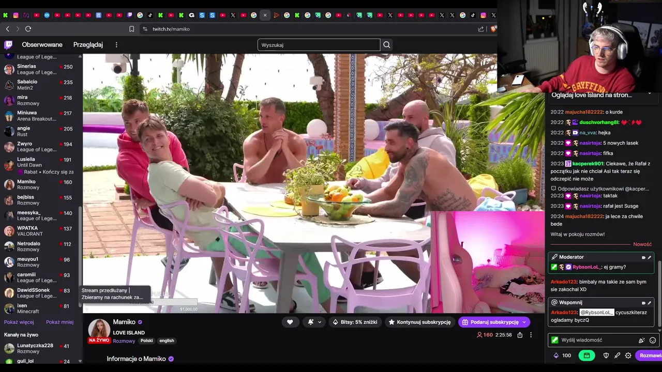
Task: Click the tag icon on Wspomnij highlight
Action: pos(644,303)
